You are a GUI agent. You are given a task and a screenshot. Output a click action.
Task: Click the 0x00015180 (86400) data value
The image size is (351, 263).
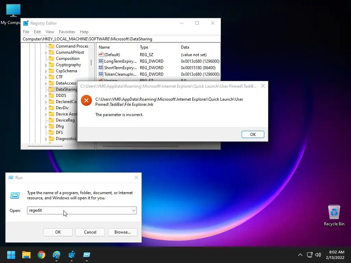pyautogui.click(x=198, y=67)
